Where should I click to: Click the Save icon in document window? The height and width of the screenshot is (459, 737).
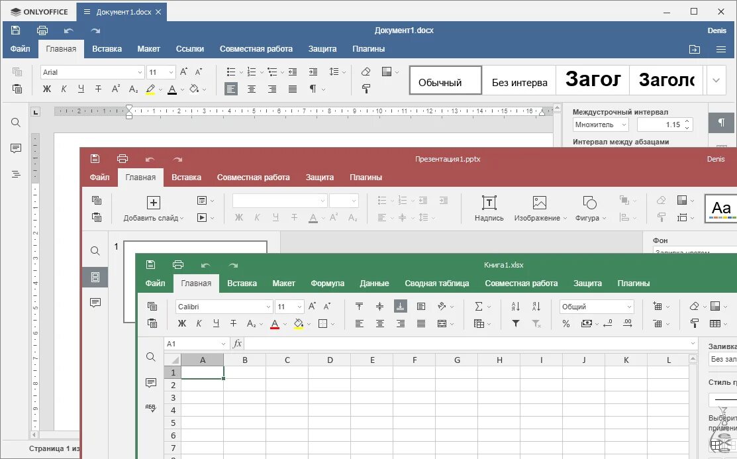15,30
